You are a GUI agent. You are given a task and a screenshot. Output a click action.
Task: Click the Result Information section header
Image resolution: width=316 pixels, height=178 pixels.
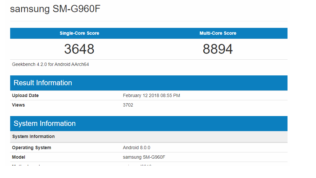(x=43, y=83)
